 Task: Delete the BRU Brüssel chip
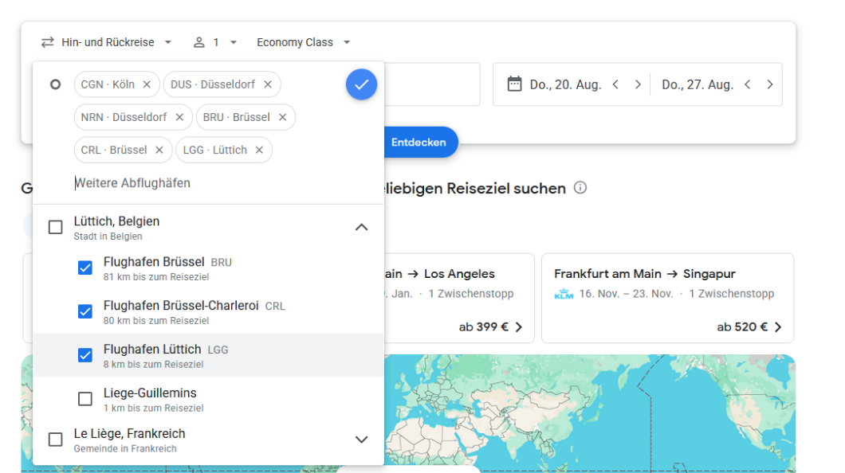(x=282, y=117)
